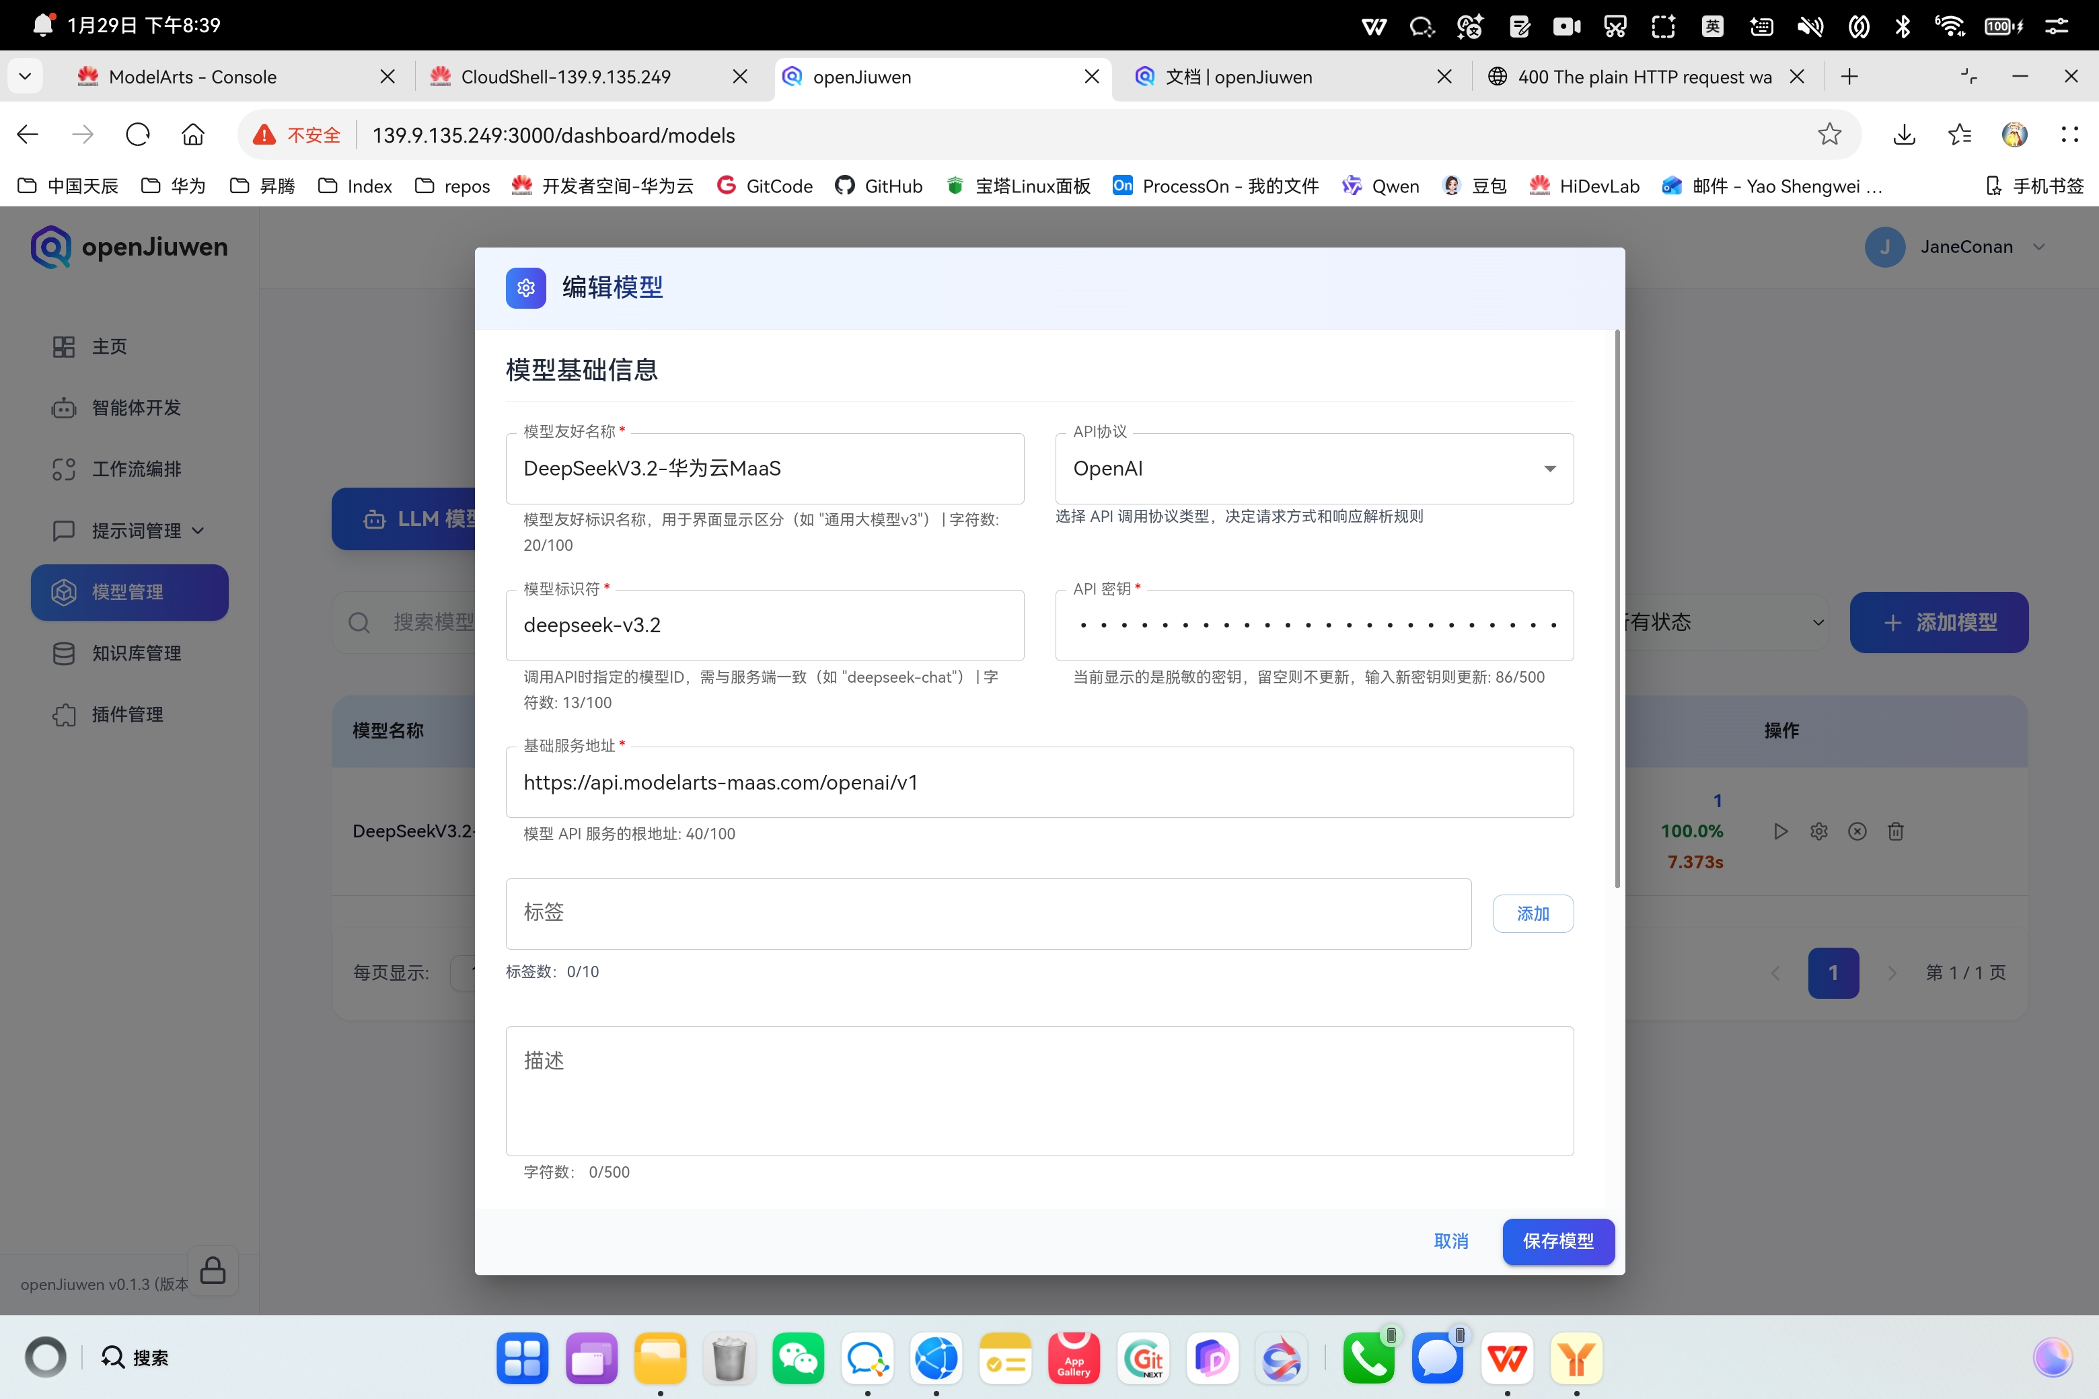
Task: Open 知识库管理 in the sidebar
Action: 136,653
